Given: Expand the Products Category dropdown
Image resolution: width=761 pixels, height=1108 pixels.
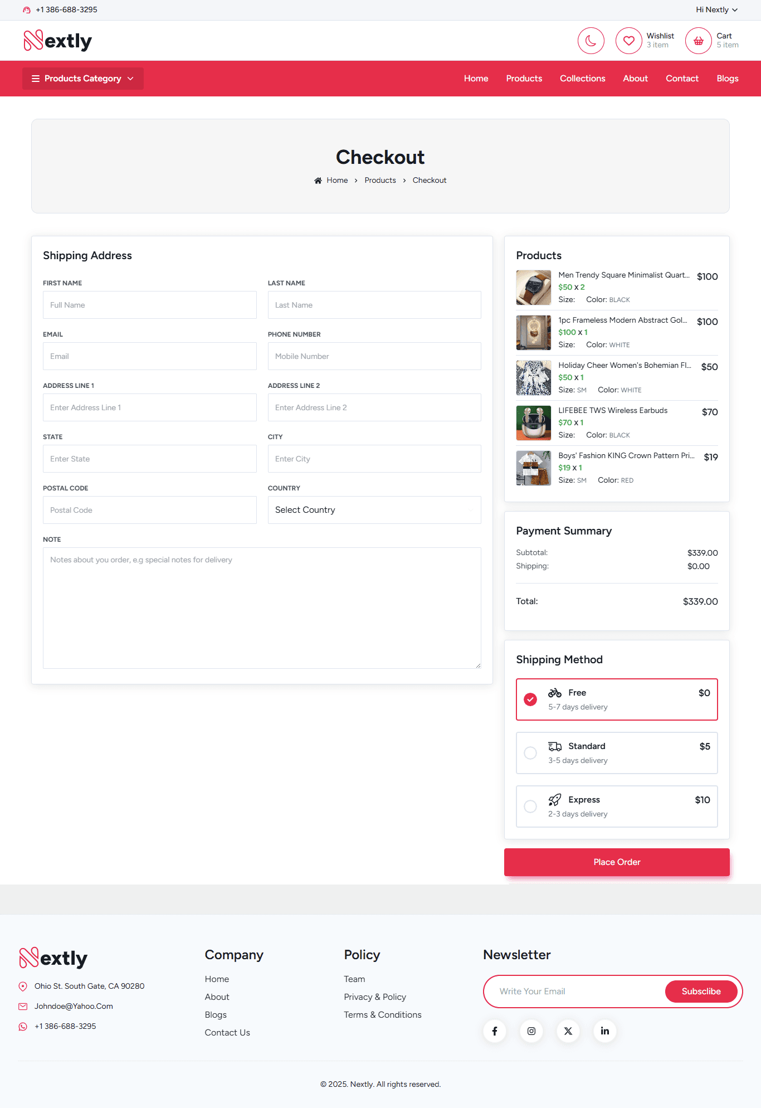Looking at the screenshot, I should coord(83,79).
